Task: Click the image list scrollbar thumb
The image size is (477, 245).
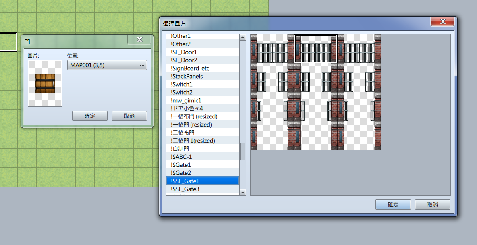Action: (243, 152)
